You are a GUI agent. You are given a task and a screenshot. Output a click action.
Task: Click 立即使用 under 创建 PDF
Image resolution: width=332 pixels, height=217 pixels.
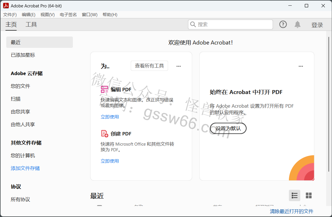(110, 161)
